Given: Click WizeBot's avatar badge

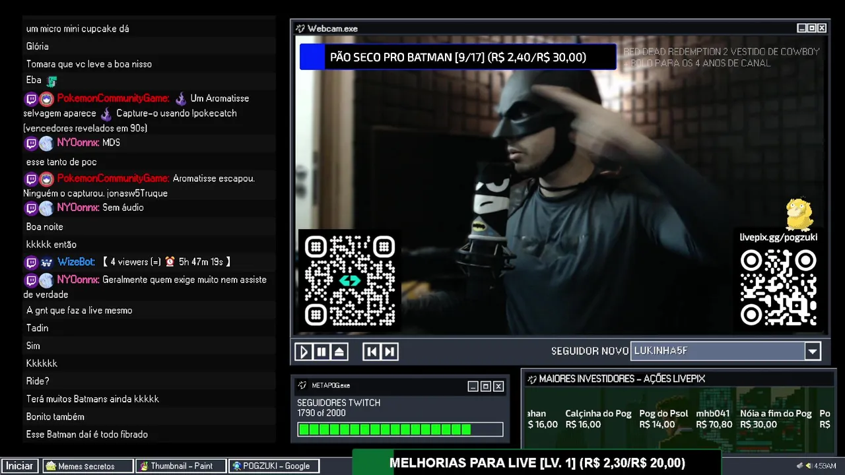Looking at the screenshot, I should tap(46, 262).
